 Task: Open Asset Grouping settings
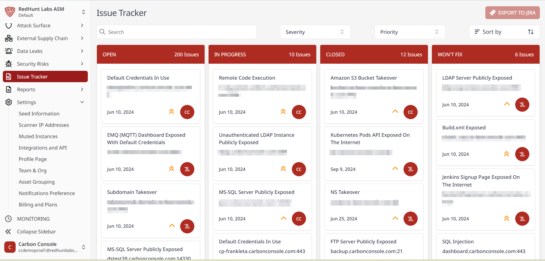[x=37, y=182]
